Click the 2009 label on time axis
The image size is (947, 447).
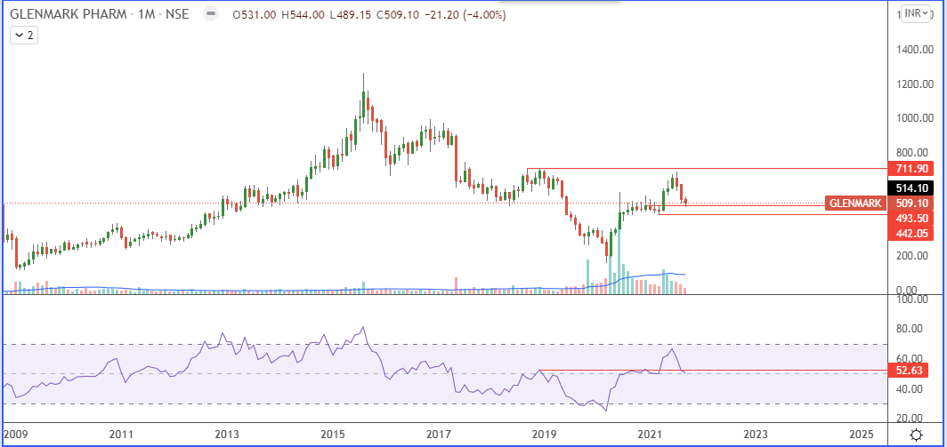click(14, 435)
